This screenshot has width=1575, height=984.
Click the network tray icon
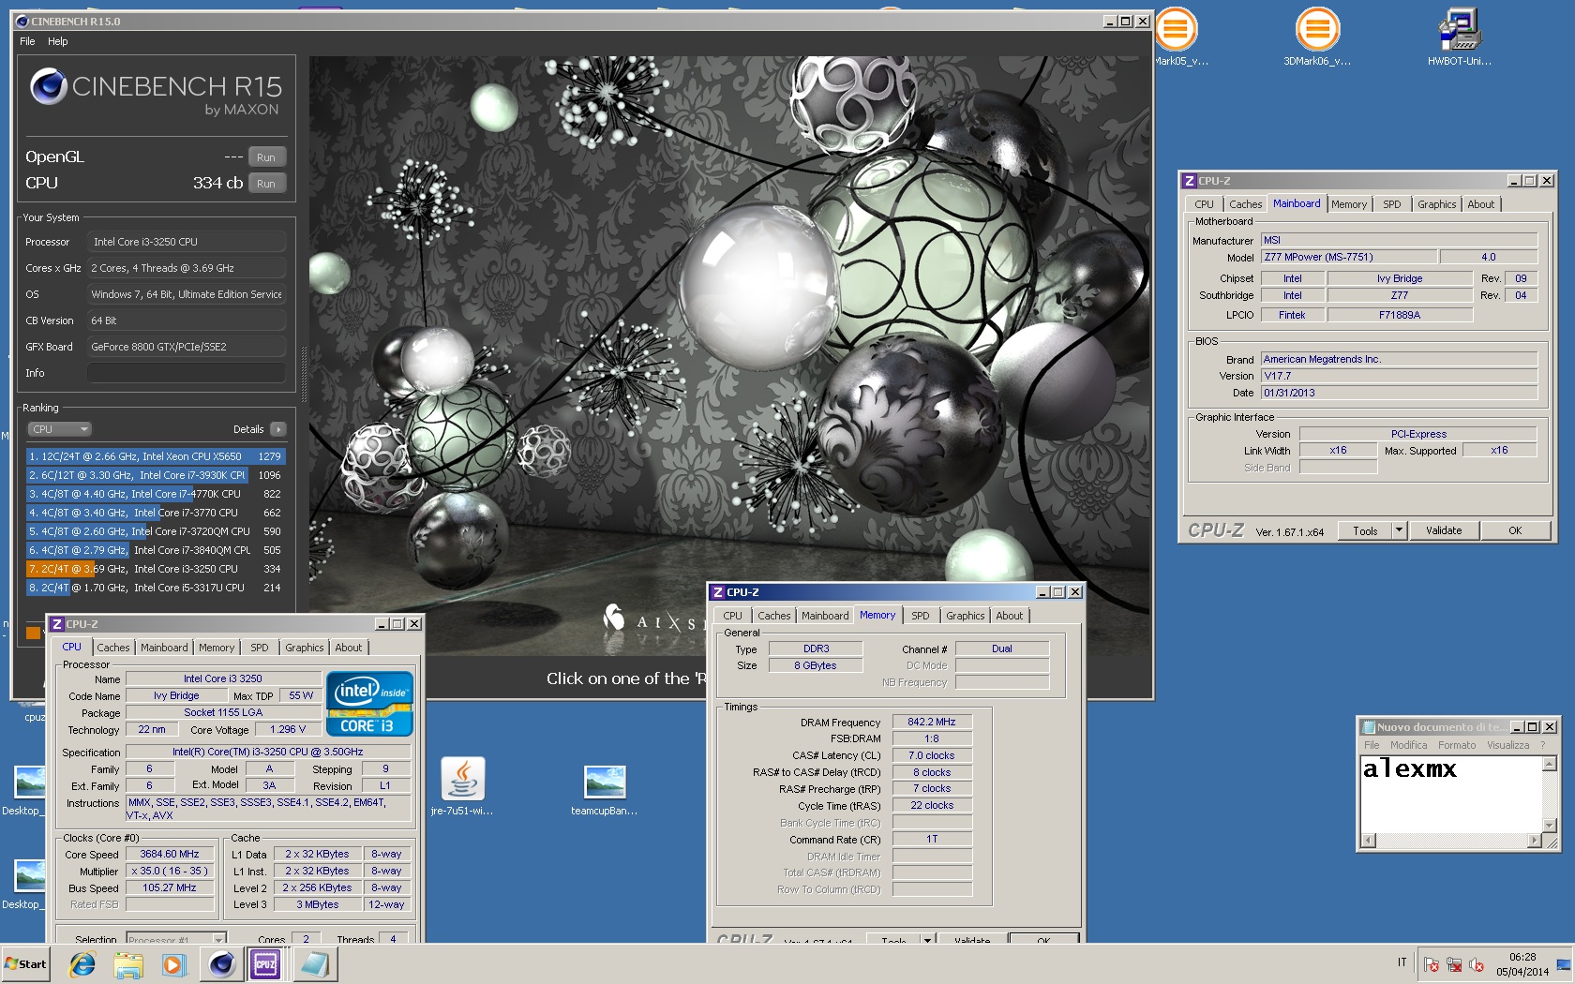pos(1454,963)
